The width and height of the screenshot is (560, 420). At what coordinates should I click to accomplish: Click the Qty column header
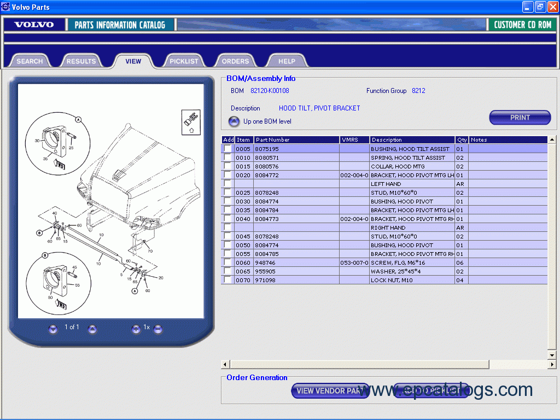(462, 139)
